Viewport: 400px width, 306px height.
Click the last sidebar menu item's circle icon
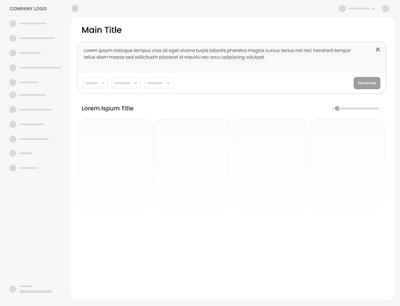13,168
